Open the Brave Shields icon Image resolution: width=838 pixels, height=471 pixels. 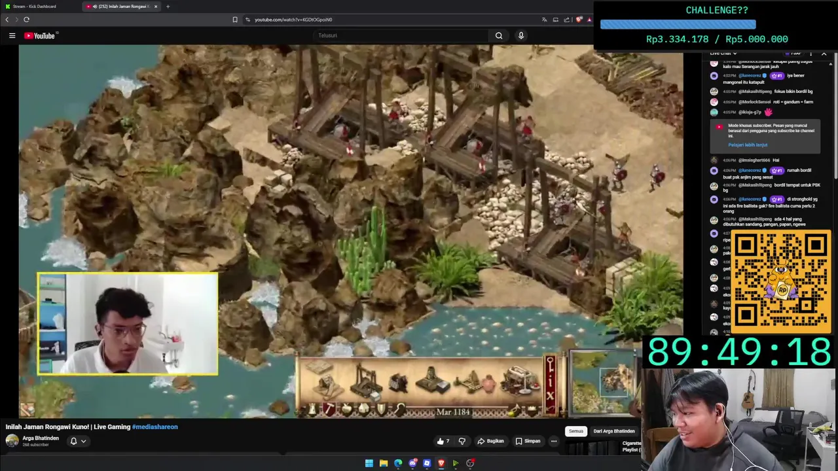pyautogui.click(x=579, y=20)
